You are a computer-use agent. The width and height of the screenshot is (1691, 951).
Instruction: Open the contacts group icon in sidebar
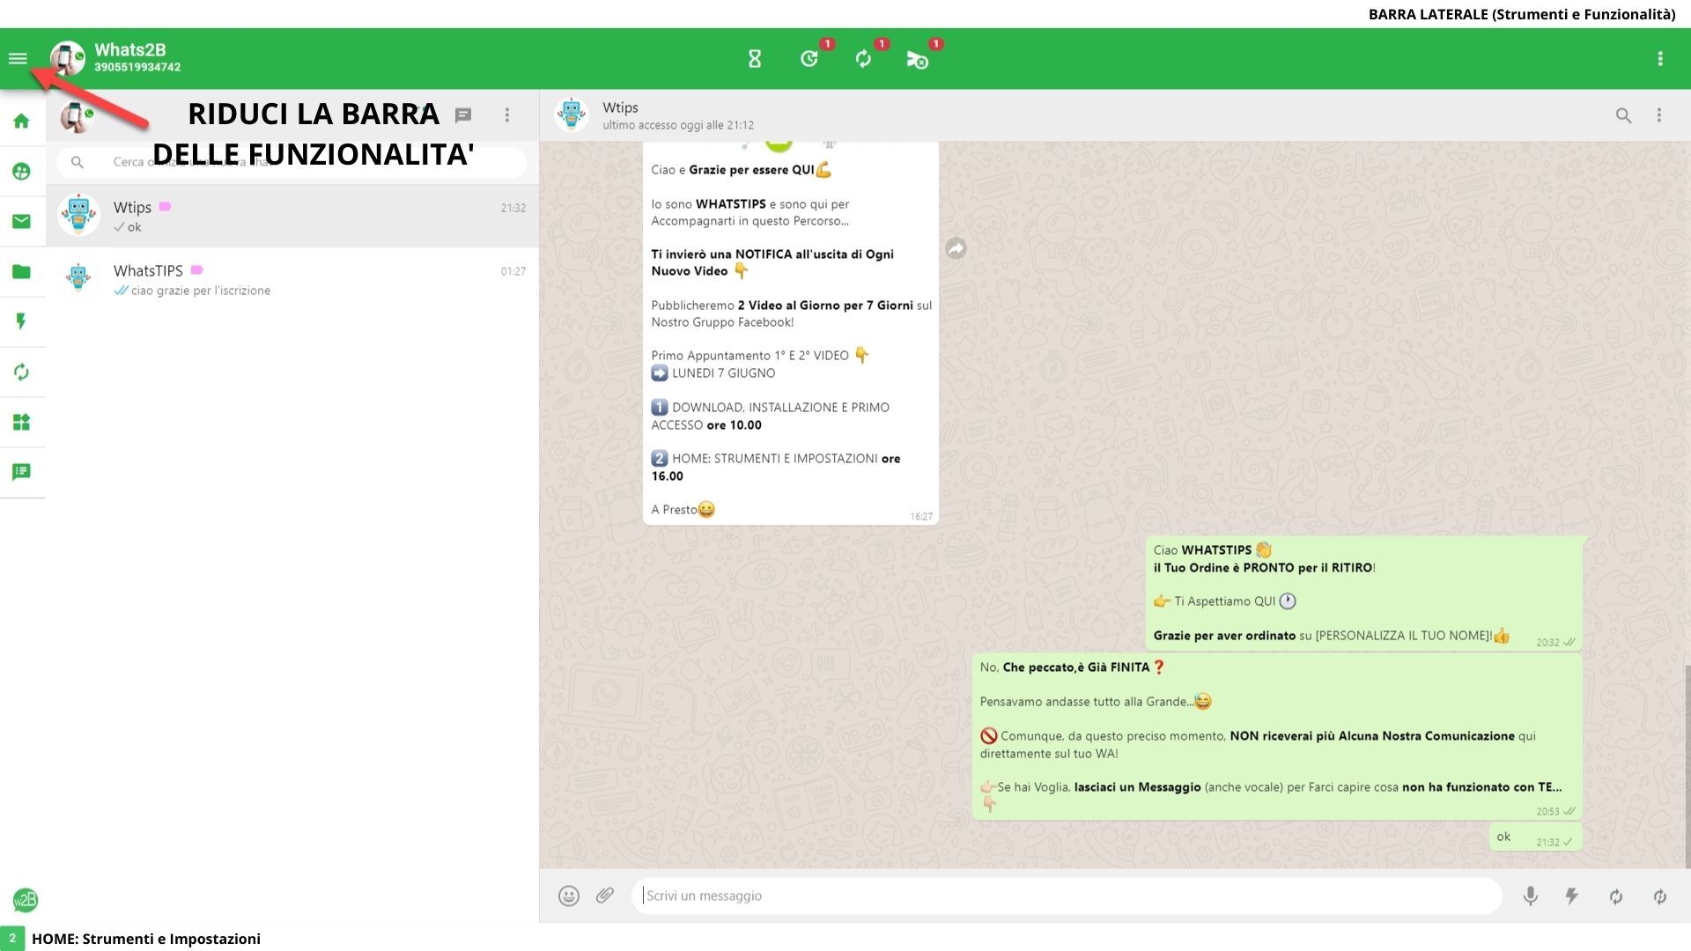[x=22, y=172]
